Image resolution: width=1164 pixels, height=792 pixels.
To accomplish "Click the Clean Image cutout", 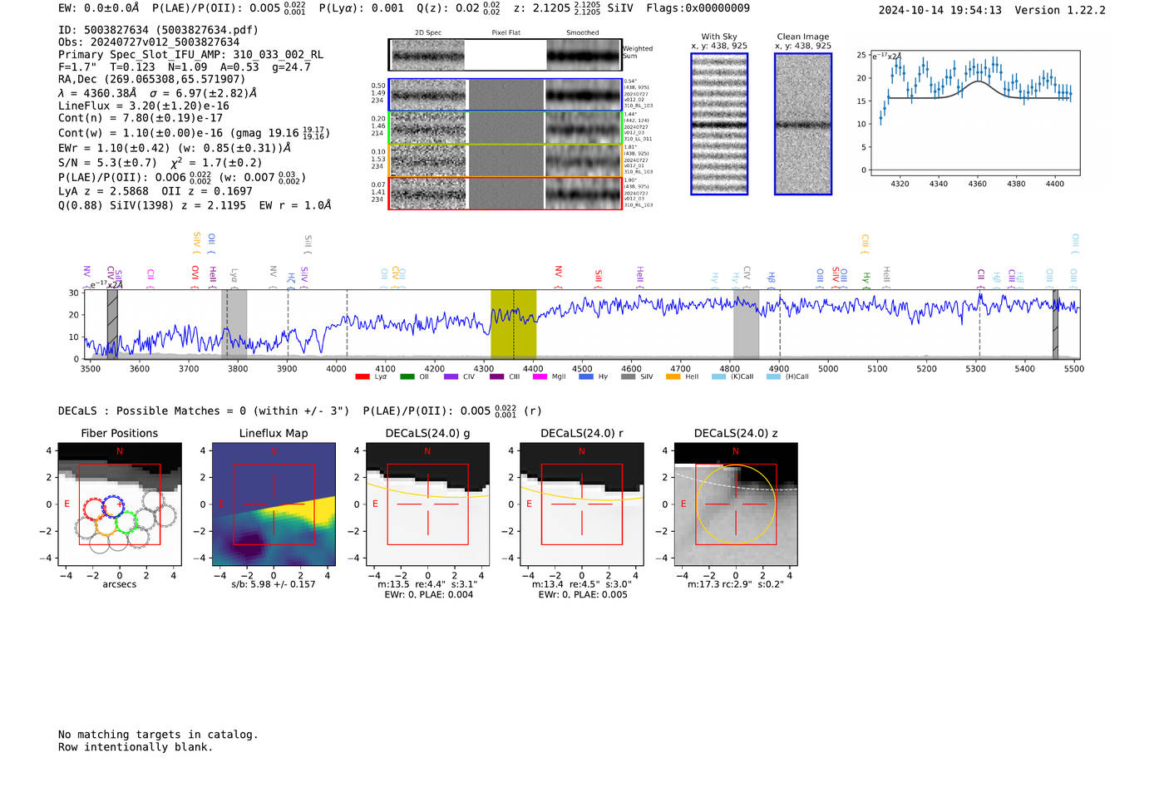I will pyautogui.click(x=803, y=124).
